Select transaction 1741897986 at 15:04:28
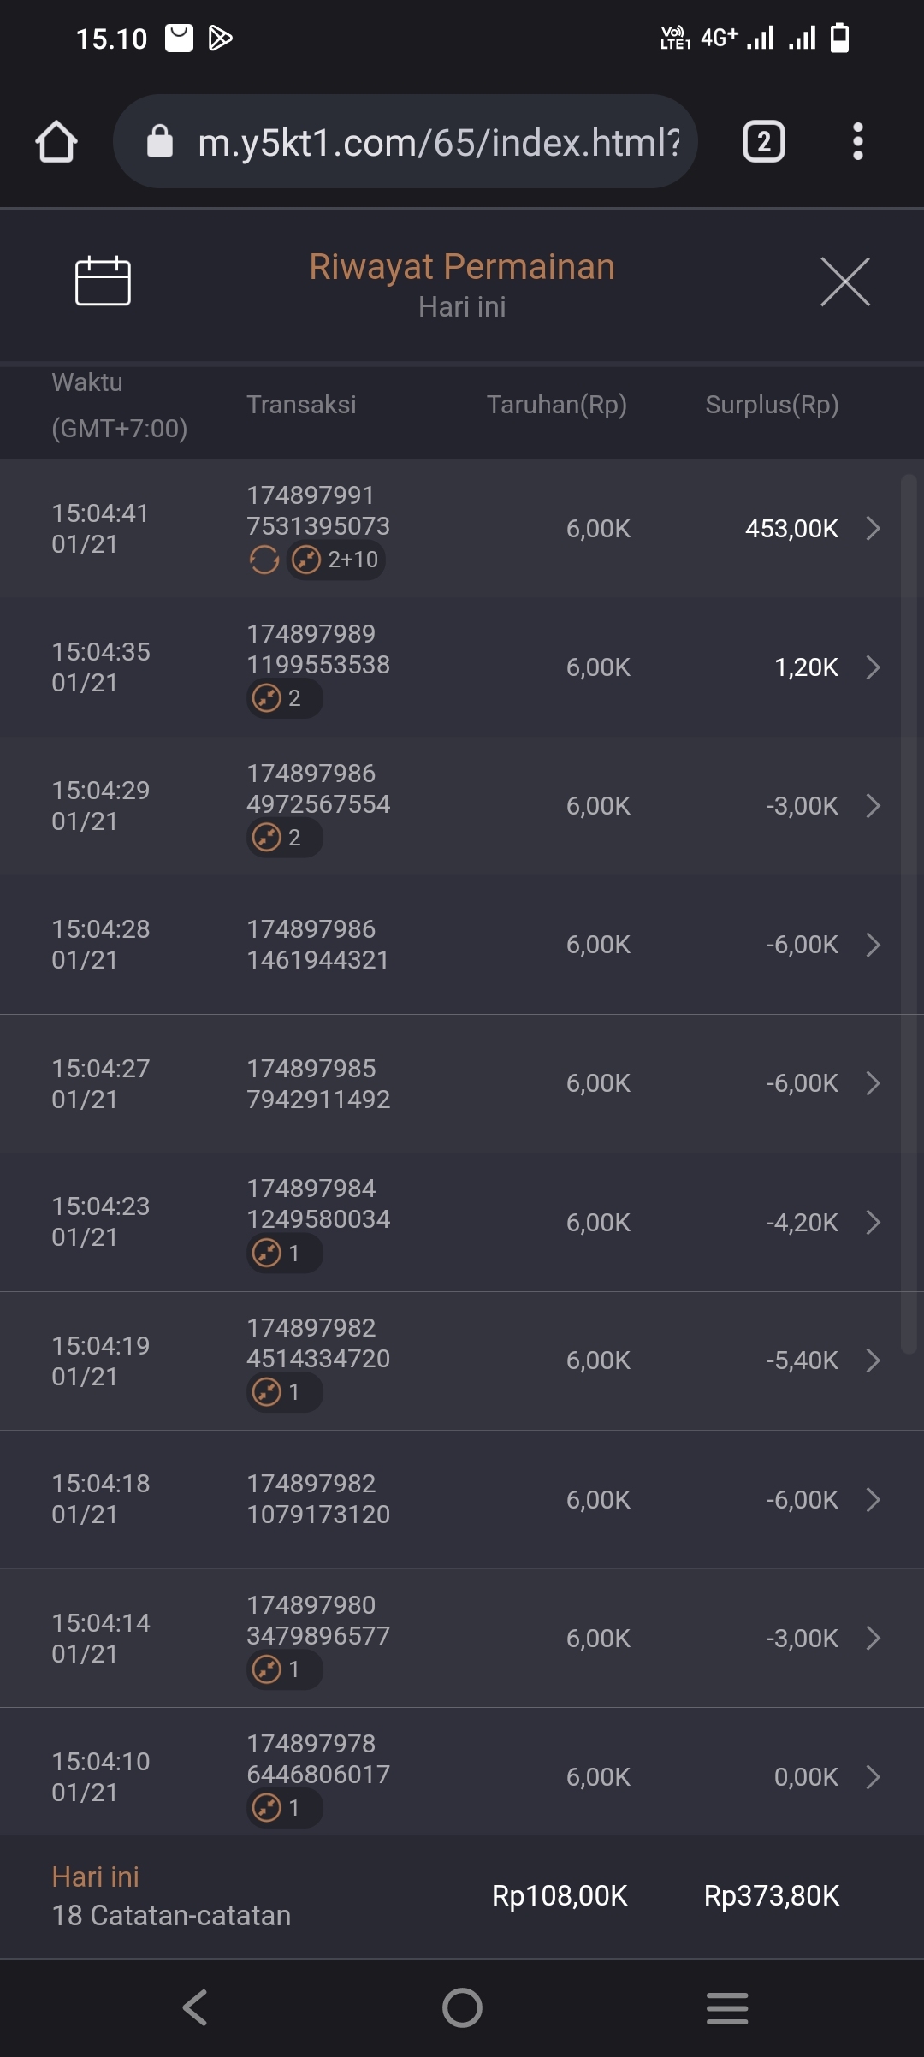924x2057 pixels. (x=317, y=945)
